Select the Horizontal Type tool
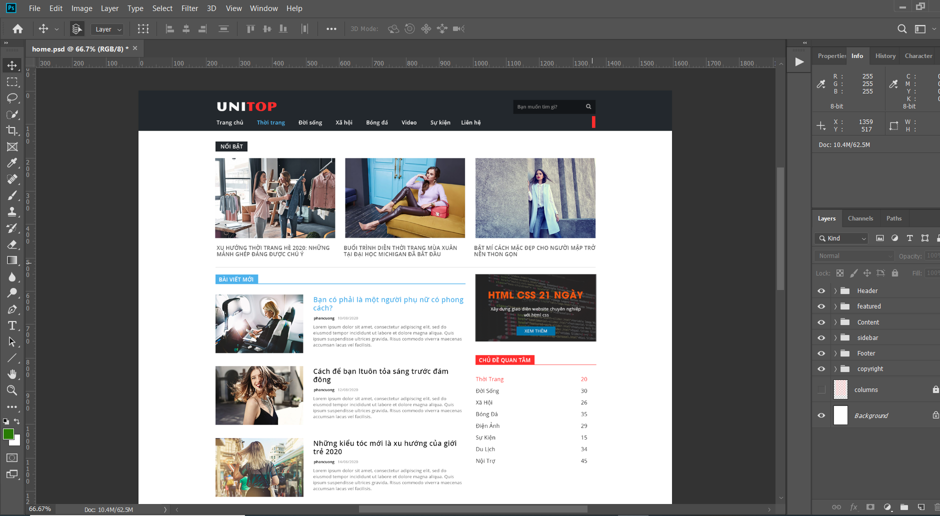Screen dimensions: 940x516 click(12, 325)
